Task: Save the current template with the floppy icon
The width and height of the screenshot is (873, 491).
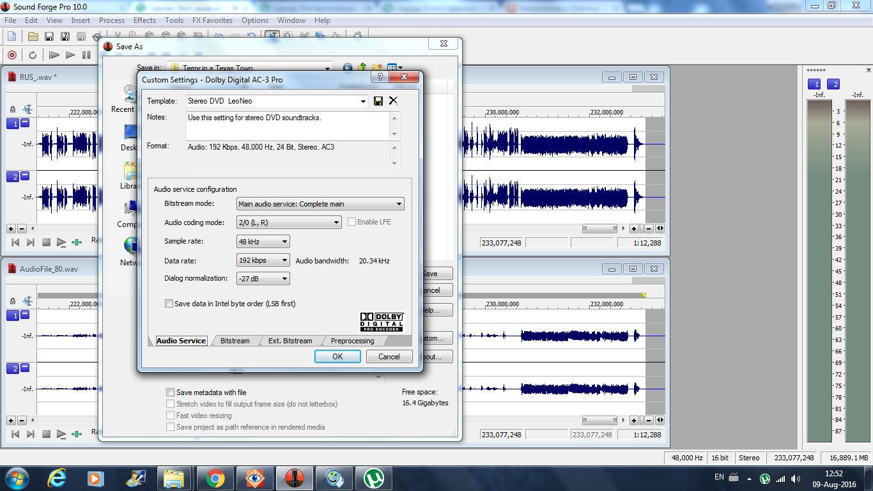Action: [x=378, y=101]
